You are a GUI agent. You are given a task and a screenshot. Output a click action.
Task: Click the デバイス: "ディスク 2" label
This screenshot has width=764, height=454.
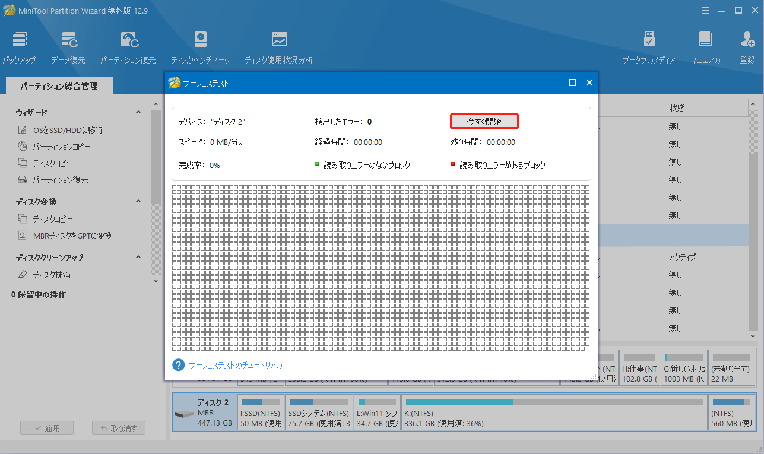click(211, 122)
